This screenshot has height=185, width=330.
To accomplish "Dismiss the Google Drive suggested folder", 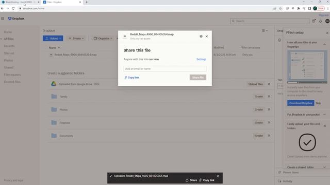I will [269, 84].
